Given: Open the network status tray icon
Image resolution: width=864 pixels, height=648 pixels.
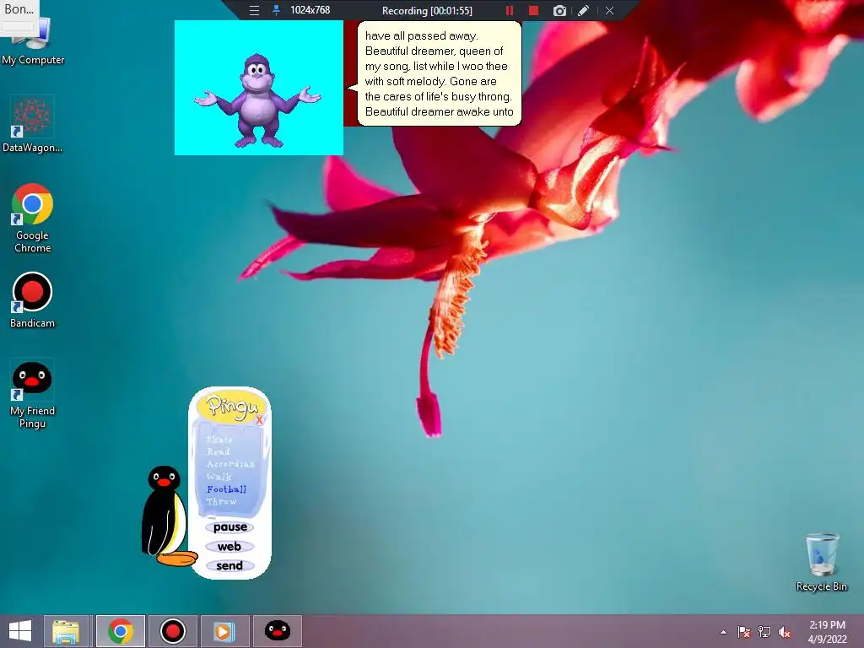Looking at the screenshot, I should (764, 632).
